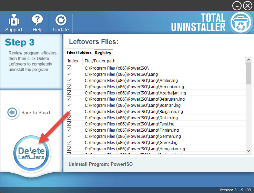Select the Dutch.lng path row

[155, 118]
